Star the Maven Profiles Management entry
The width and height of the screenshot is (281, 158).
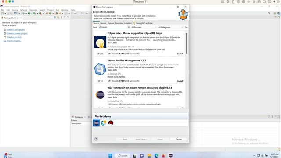click(101, 81)
